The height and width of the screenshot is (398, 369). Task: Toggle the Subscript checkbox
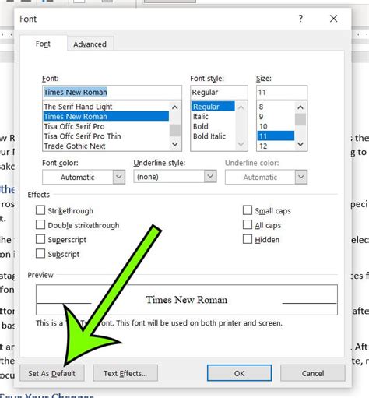click(x=40, y=253)
